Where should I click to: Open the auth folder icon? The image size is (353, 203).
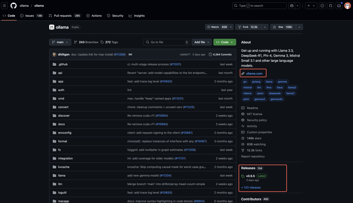point(54,90)
